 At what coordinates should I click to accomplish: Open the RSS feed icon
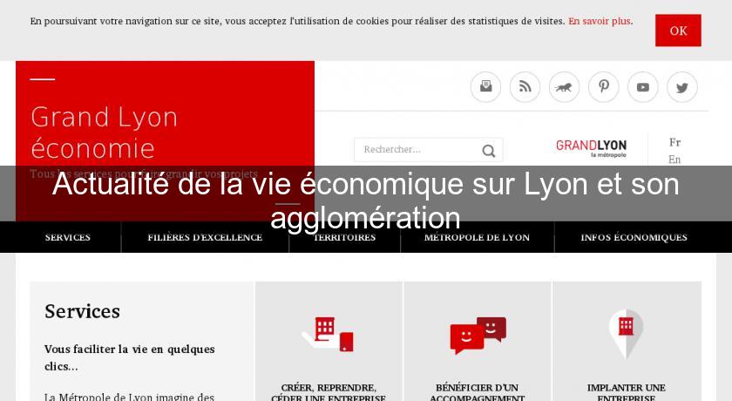(x=525, y=87)
